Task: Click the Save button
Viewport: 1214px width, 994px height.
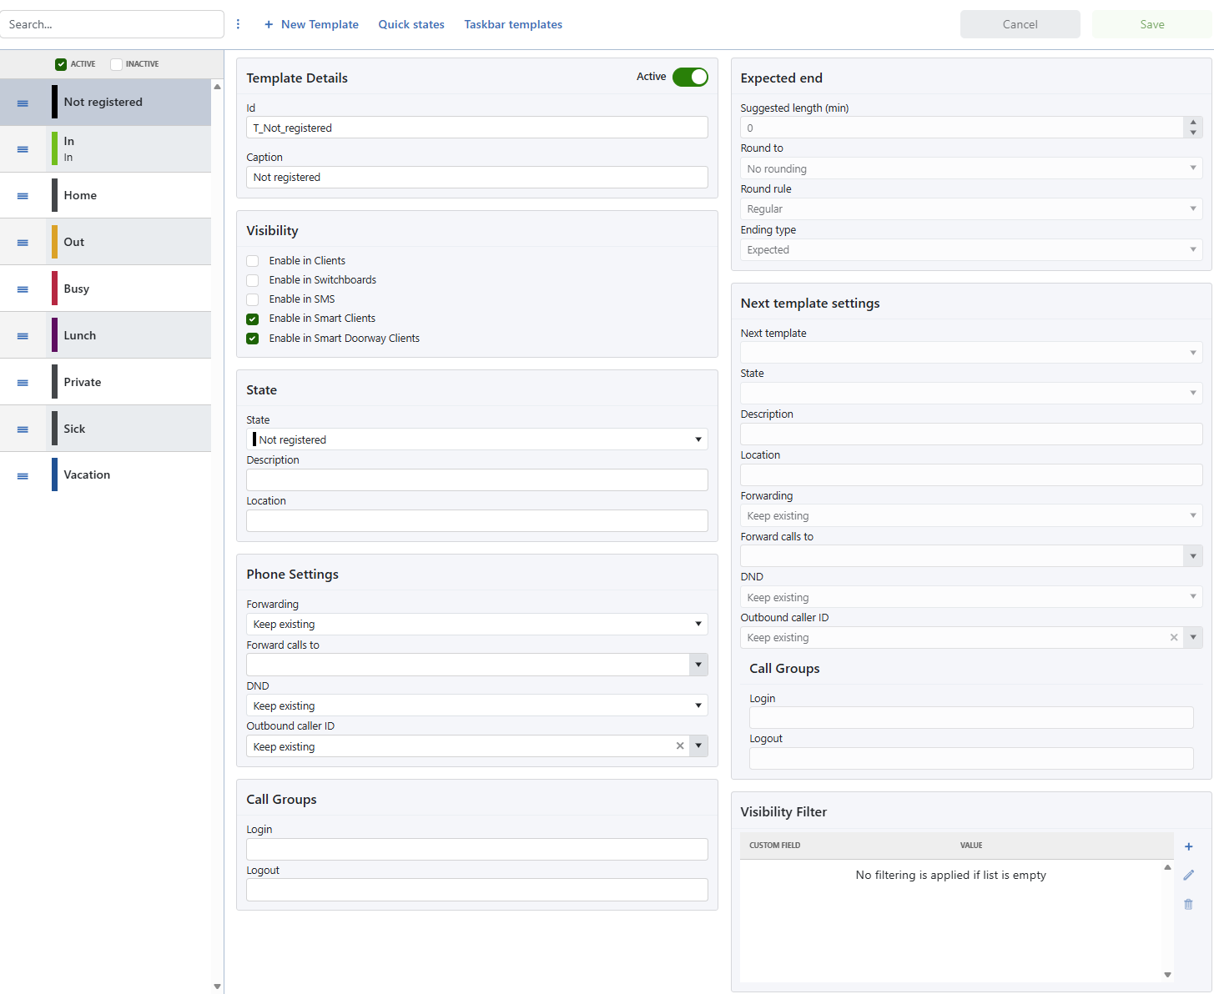Action: [x=1152, y=24]
